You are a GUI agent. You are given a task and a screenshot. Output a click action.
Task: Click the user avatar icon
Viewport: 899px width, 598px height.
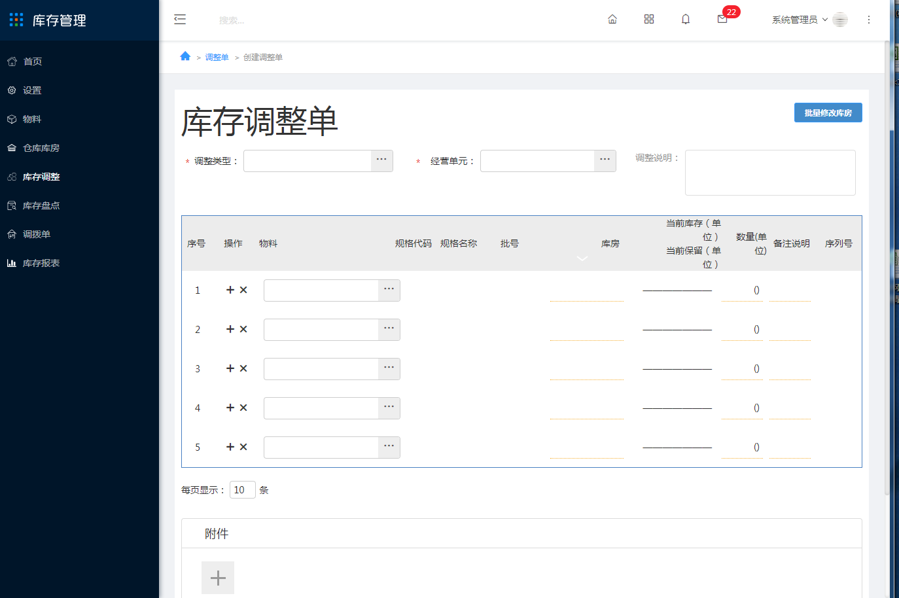click(x=840, y=20)
